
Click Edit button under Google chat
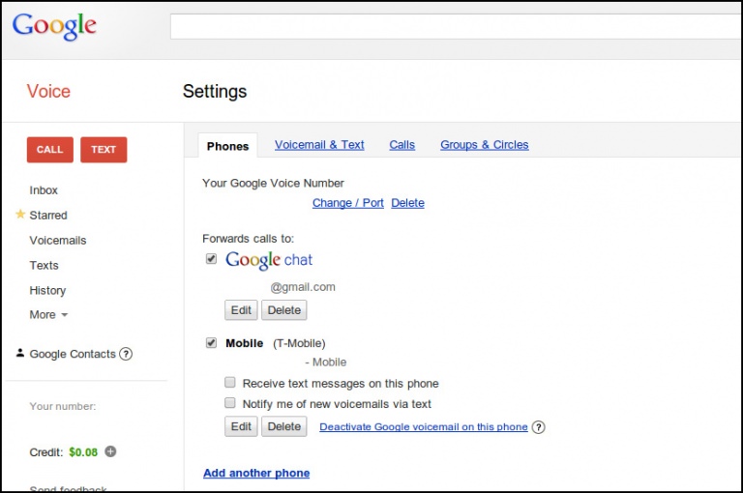tap(241, 310)
